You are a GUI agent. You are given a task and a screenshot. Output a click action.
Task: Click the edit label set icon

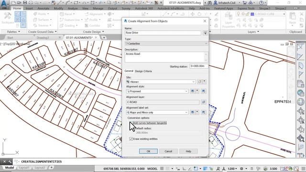193,112
